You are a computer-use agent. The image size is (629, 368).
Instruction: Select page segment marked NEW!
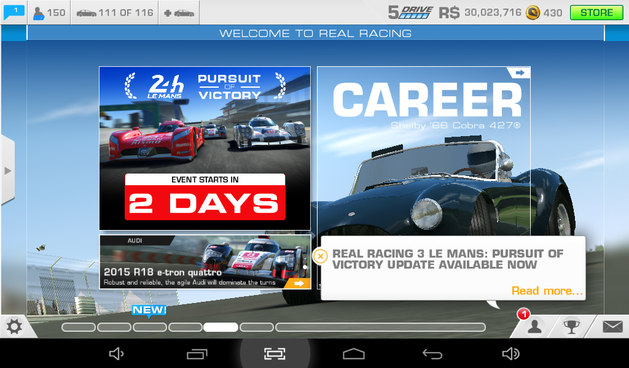(149, 328)
